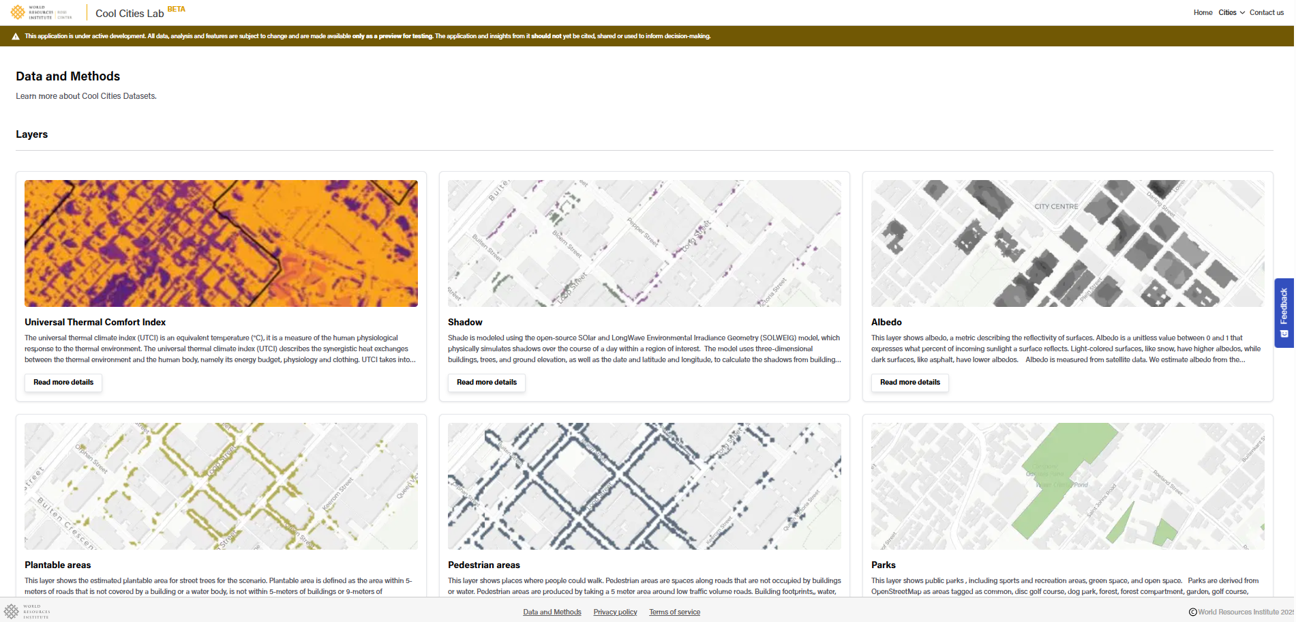Click the Data and Methods footer link
The height and width of the screenshot is (622, 1296).
tap(552, 612)
